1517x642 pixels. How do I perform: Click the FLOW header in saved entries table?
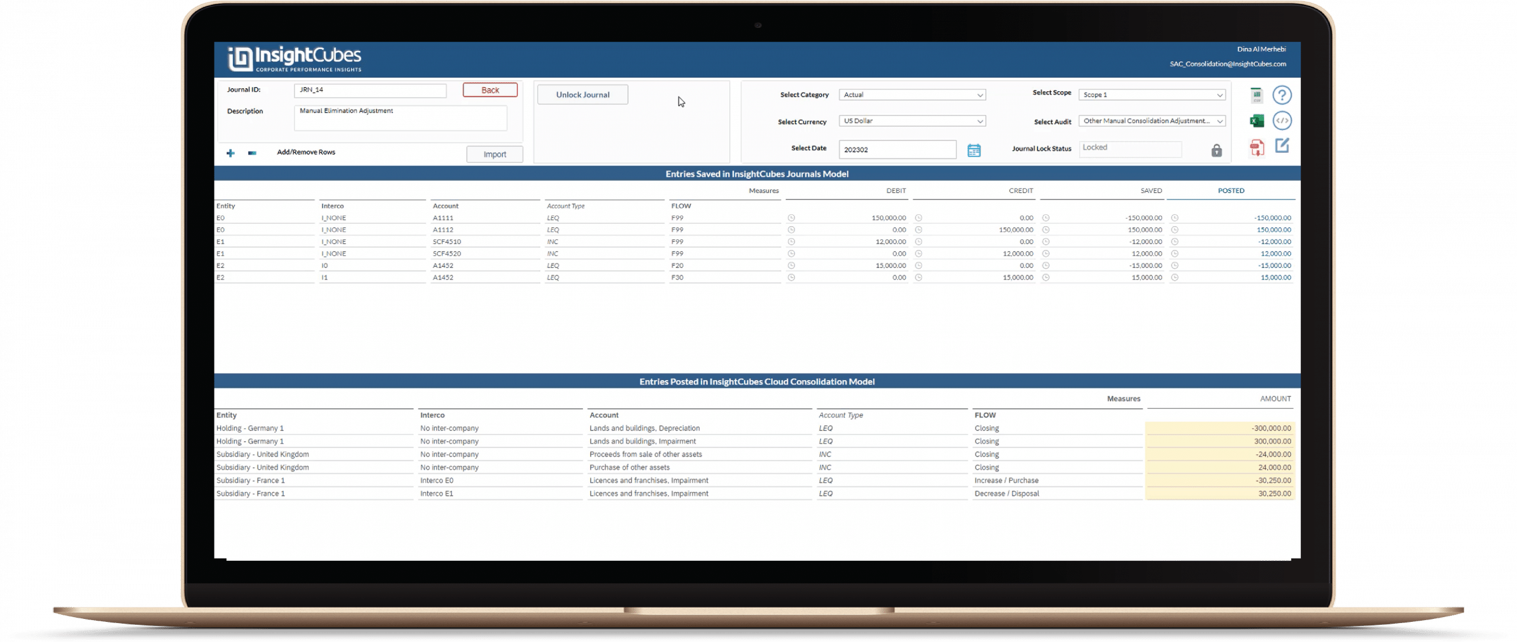681,206
